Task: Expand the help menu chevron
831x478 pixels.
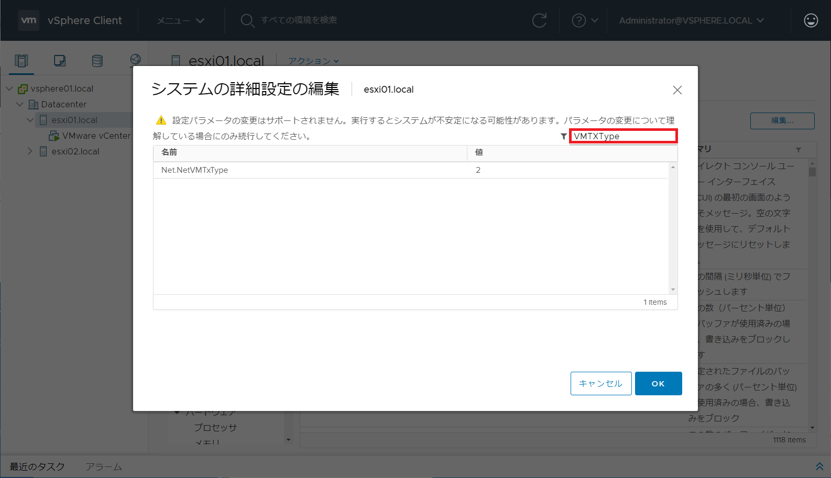Action: point(595,20)
